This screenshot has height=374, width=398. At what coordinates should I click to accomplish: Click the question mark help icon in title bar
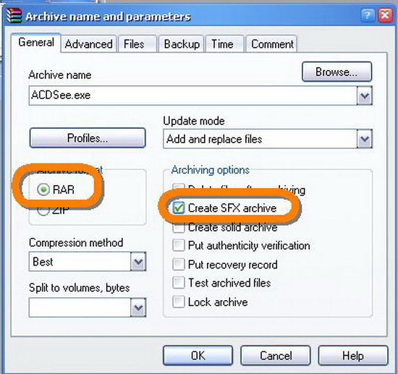click(x=368, y=15)
